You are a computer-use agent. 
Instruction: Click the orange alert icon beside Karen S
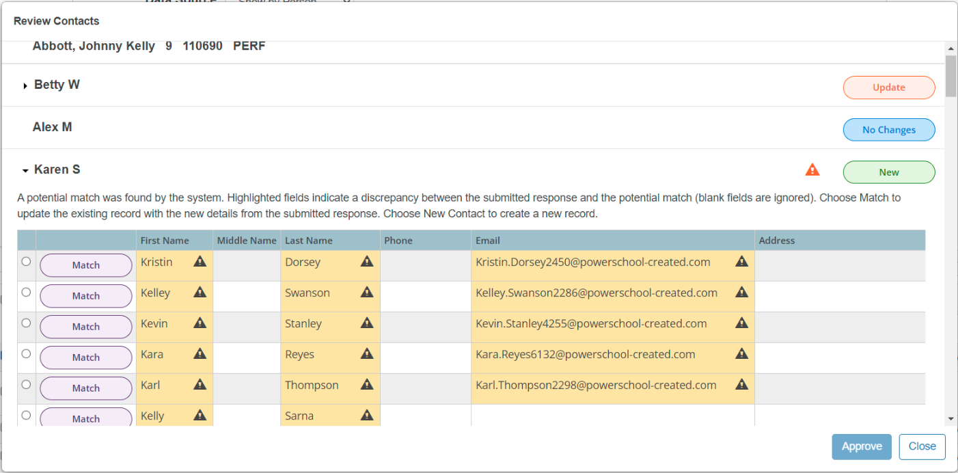click(812, 170)
